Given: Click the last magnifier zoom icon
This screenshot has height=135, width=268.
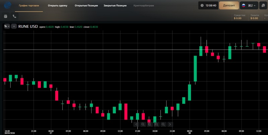Looking at the screenshot, I should point(163,124).
